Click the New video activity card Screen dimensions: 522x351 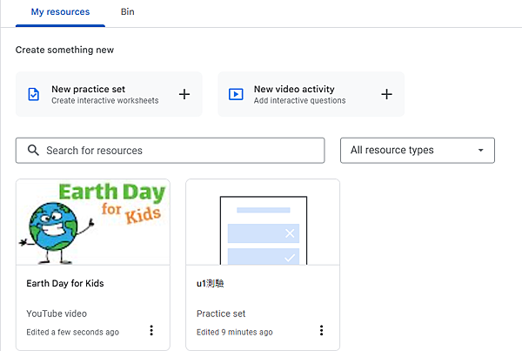click(x=311, y=94)
